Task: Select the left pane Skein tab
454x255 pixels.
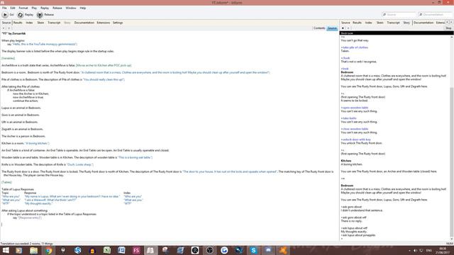Action: [x=40, y=23]
